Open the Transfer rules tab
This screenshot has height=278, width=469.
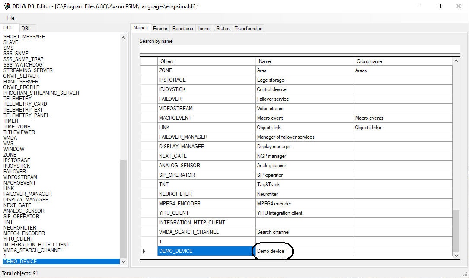[248, 29]
